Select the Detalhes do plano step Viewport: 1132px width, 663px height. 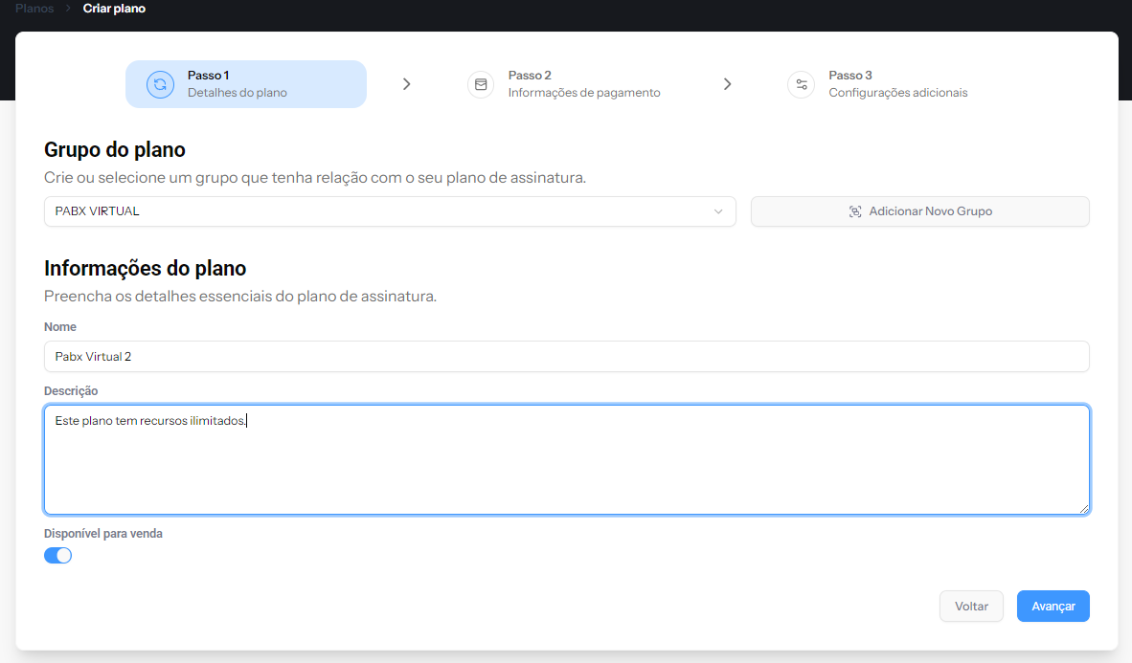237,93
